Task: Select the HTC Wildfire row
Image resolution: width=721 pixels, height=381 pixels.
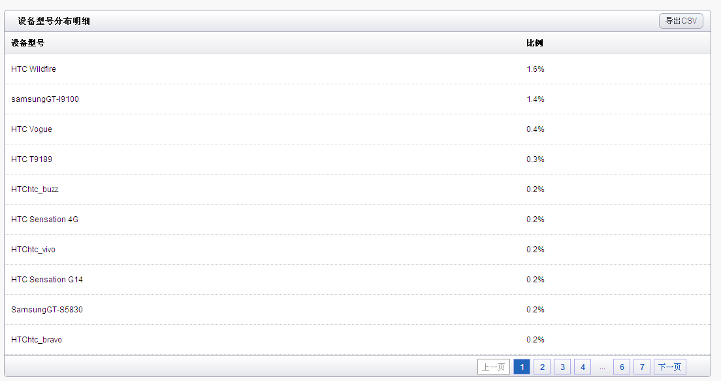Action: (357, 69)
